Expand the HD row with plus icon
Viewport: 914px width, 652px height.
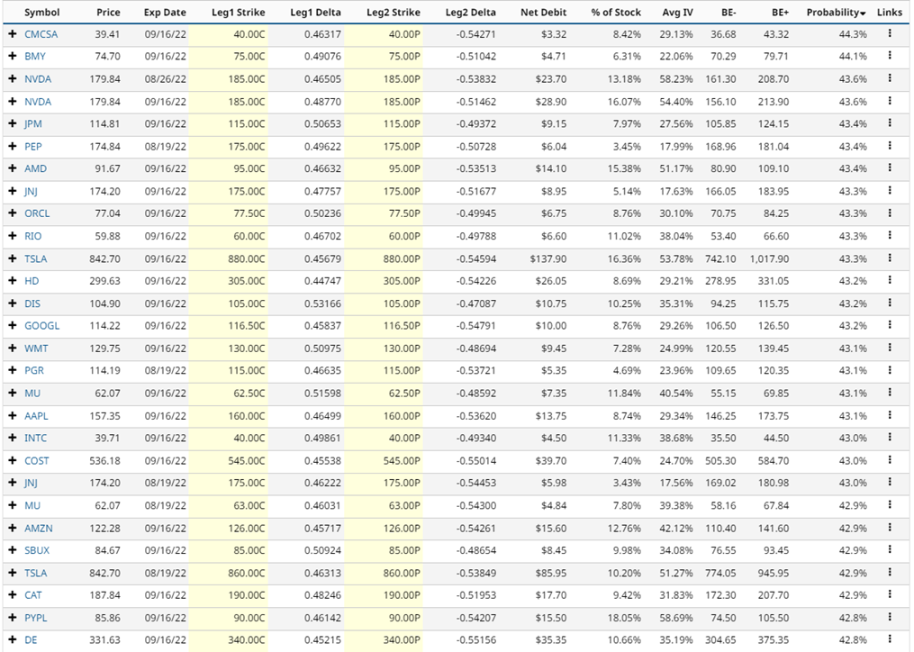[13, 280]
